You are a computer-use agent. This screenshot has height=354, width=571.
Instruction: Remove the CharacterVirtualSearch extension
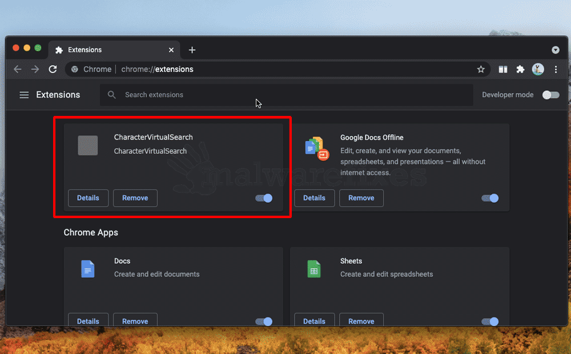click(135, 198)
